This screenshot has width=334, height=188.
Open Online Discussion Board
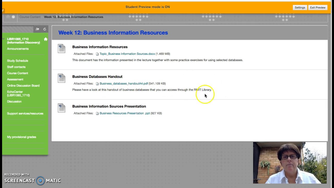[23, 86]
